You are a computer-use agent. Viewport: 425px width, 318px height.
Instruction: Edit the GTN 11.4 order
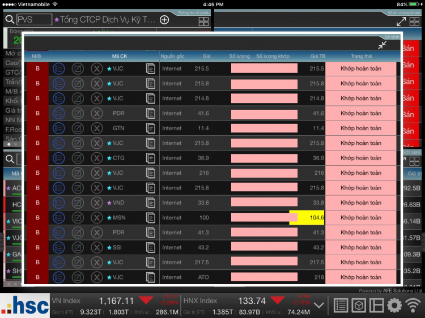tap(78, 128)
